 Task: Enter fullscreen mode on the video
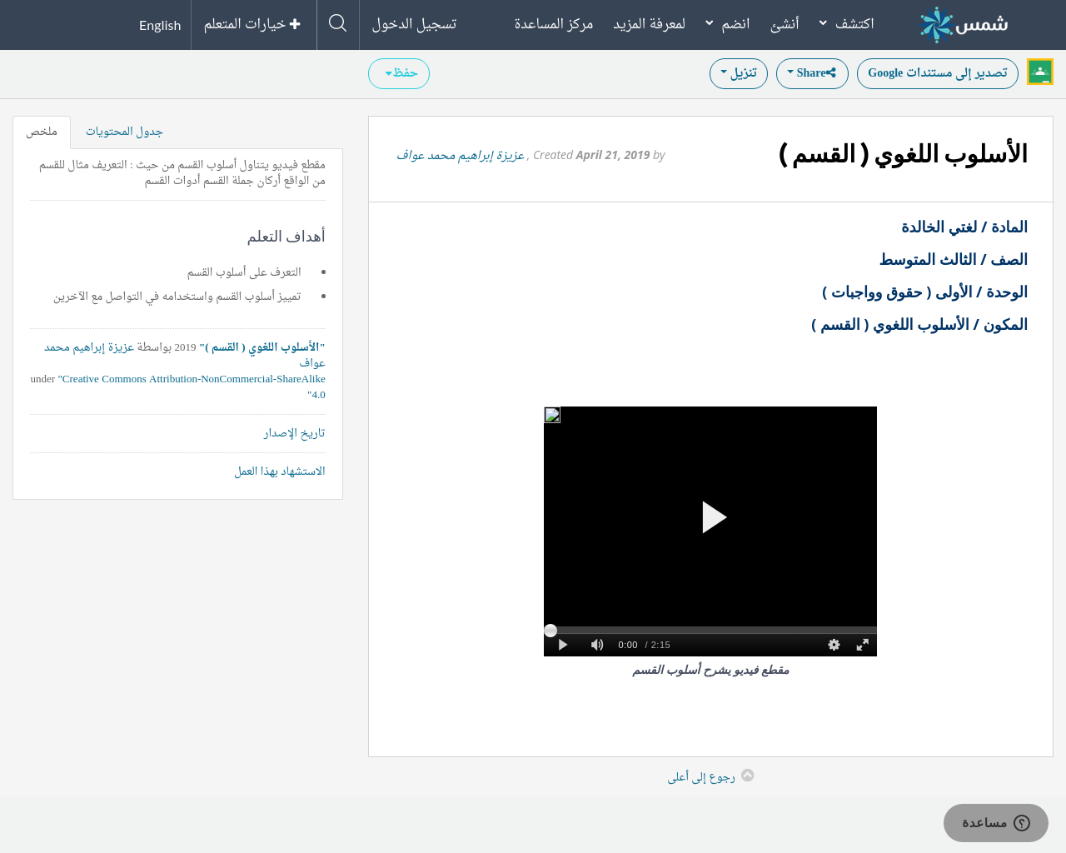pyautogui.click(x=863, y=645)
